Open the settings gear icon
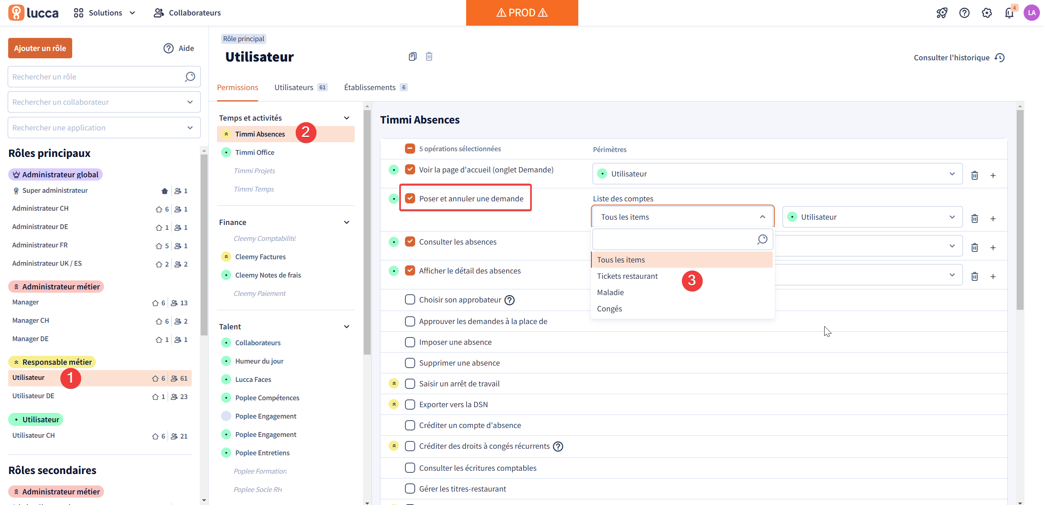1044x505 pixels. [986, 13]
